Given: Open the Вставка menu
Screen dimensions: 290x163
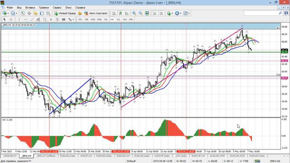Looking at the screenshot, I should tap(30, 8).
